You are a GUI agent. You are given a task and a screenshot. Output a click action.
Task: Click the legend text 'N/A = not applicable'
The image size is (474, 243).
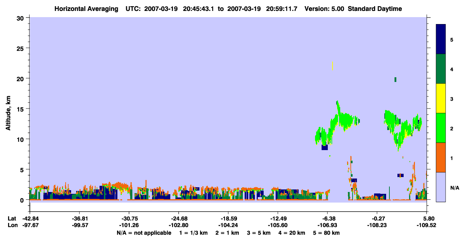coord(144,233)
